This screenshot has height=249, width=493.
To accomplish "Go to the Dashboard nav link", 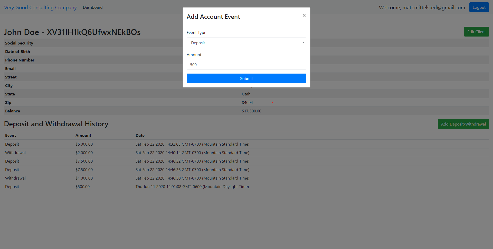I will coord(93,7).
